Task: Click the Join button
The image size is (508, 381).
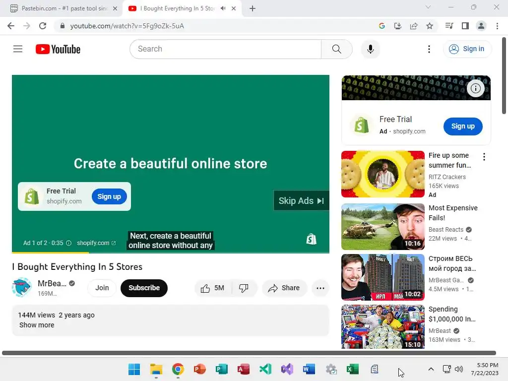Action: click(x=102, y=288)
